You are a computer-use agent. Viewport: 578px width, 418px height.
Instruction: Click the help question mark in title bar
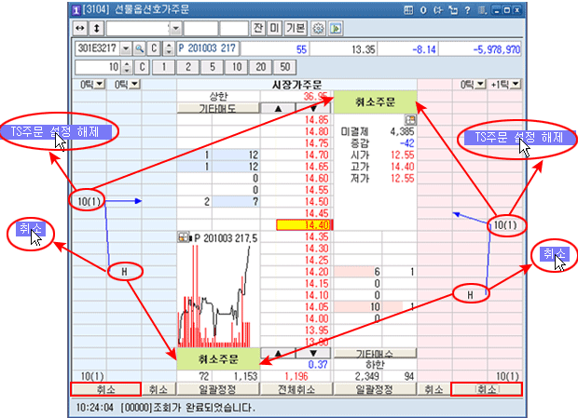(x=469, y=9)
